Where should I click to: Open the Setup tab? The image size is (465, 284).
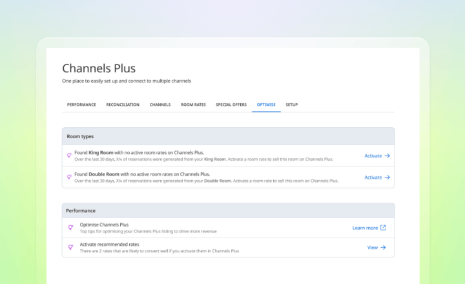(x=292, y=105)
